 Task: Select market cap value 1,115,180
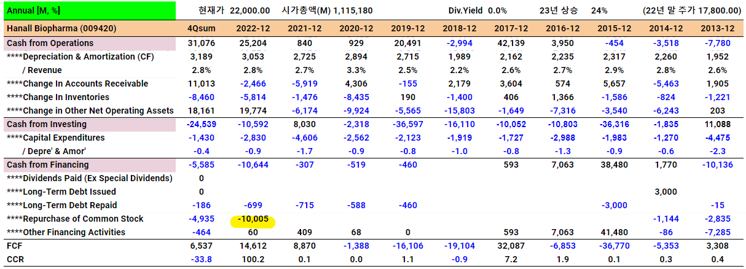(353, 10)
